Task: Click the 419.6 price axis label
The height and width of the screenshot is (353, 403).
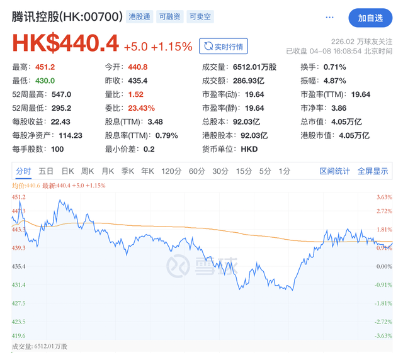Action: pyautogui.click(x=18, y=335)
